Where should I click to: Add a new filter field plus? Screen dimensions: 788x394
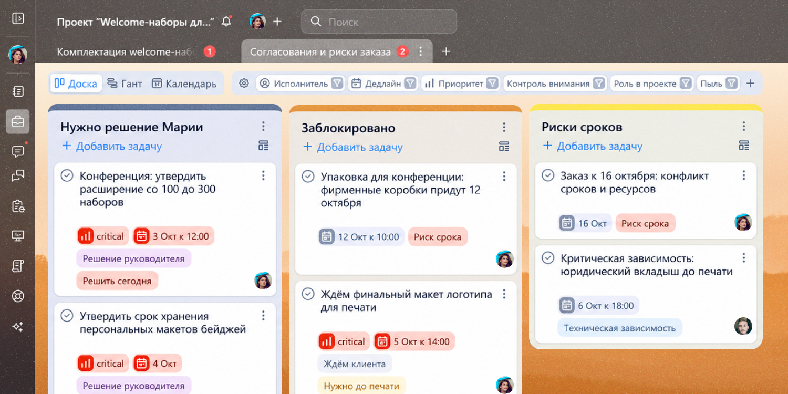click(x=751, y=84)
